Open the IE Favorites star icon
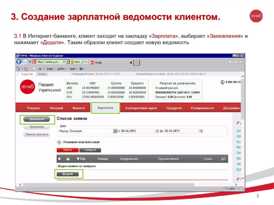This screenshot has height=205, width=274. click(x=235, y=62)
